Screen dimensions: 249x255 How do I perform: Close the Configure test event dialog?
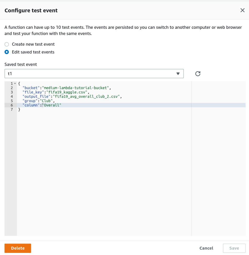[x=242, y=10]
